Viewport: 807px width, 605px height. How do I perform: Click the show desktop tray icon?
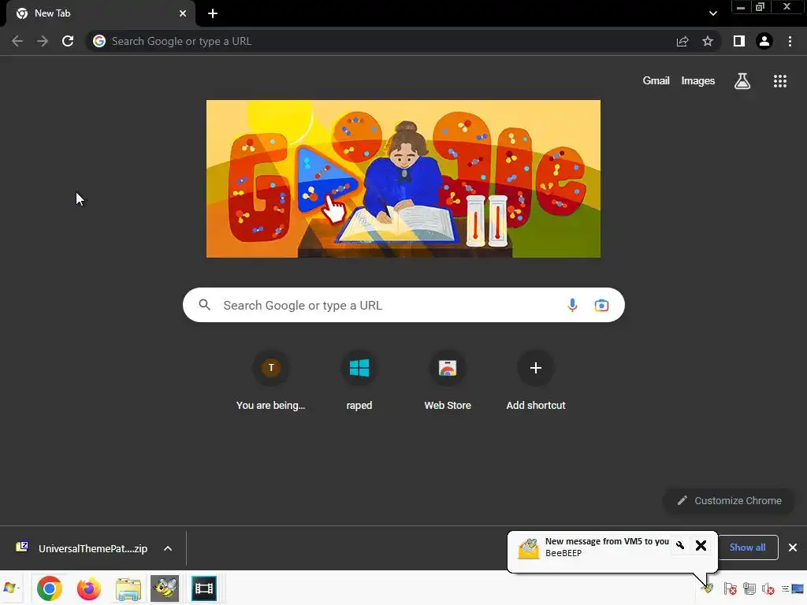798,588
